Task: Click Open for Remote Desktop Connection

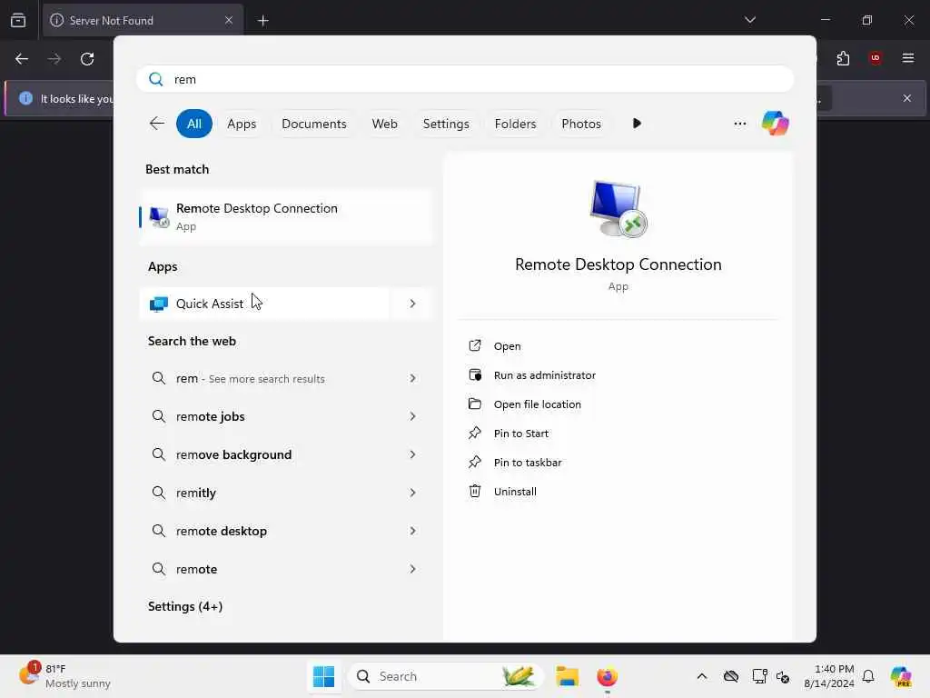Action: point(507,346)
